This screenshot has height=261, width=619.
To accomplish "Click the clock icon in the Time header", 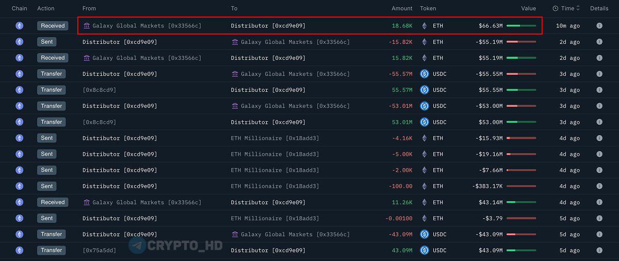I will [x=555, y=8].
